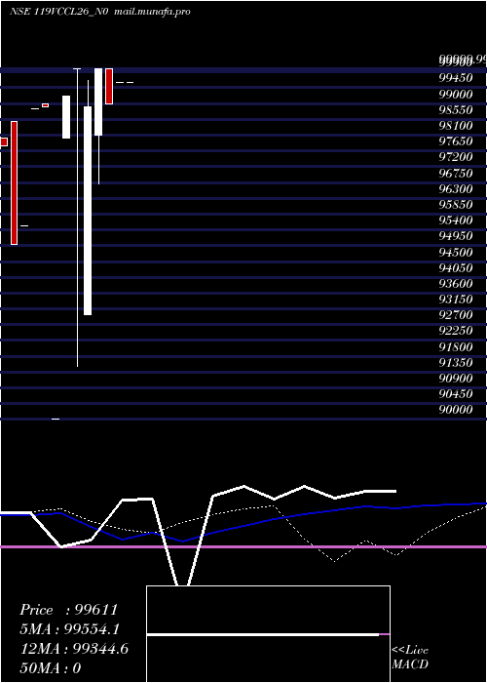Select the 91800 price axis label
This screenshot has width=487, height=683.
click(456, 347)
